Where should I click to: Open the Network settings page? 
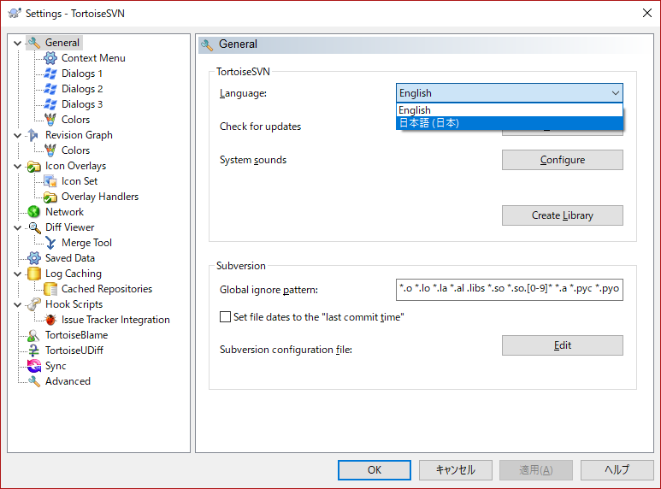click(64, 212)
